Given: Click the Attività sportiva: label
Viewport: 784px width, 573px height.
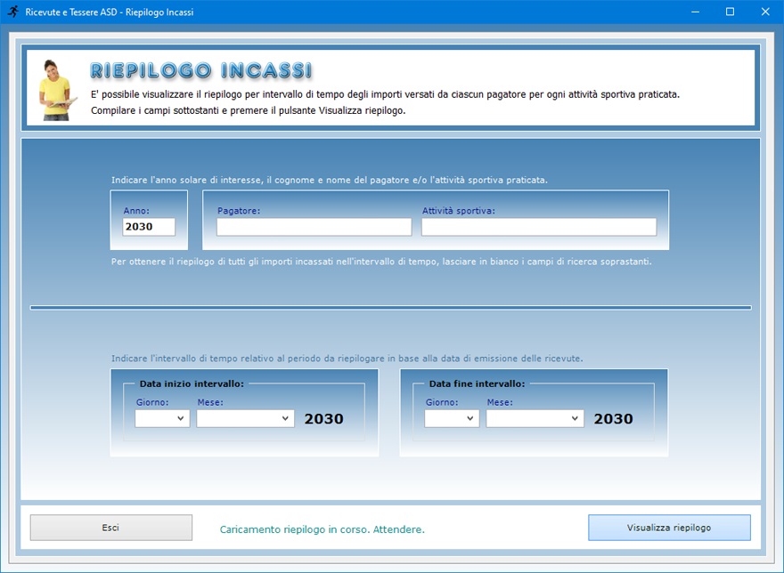Looking at the screenshot, I should pos(459,211).
